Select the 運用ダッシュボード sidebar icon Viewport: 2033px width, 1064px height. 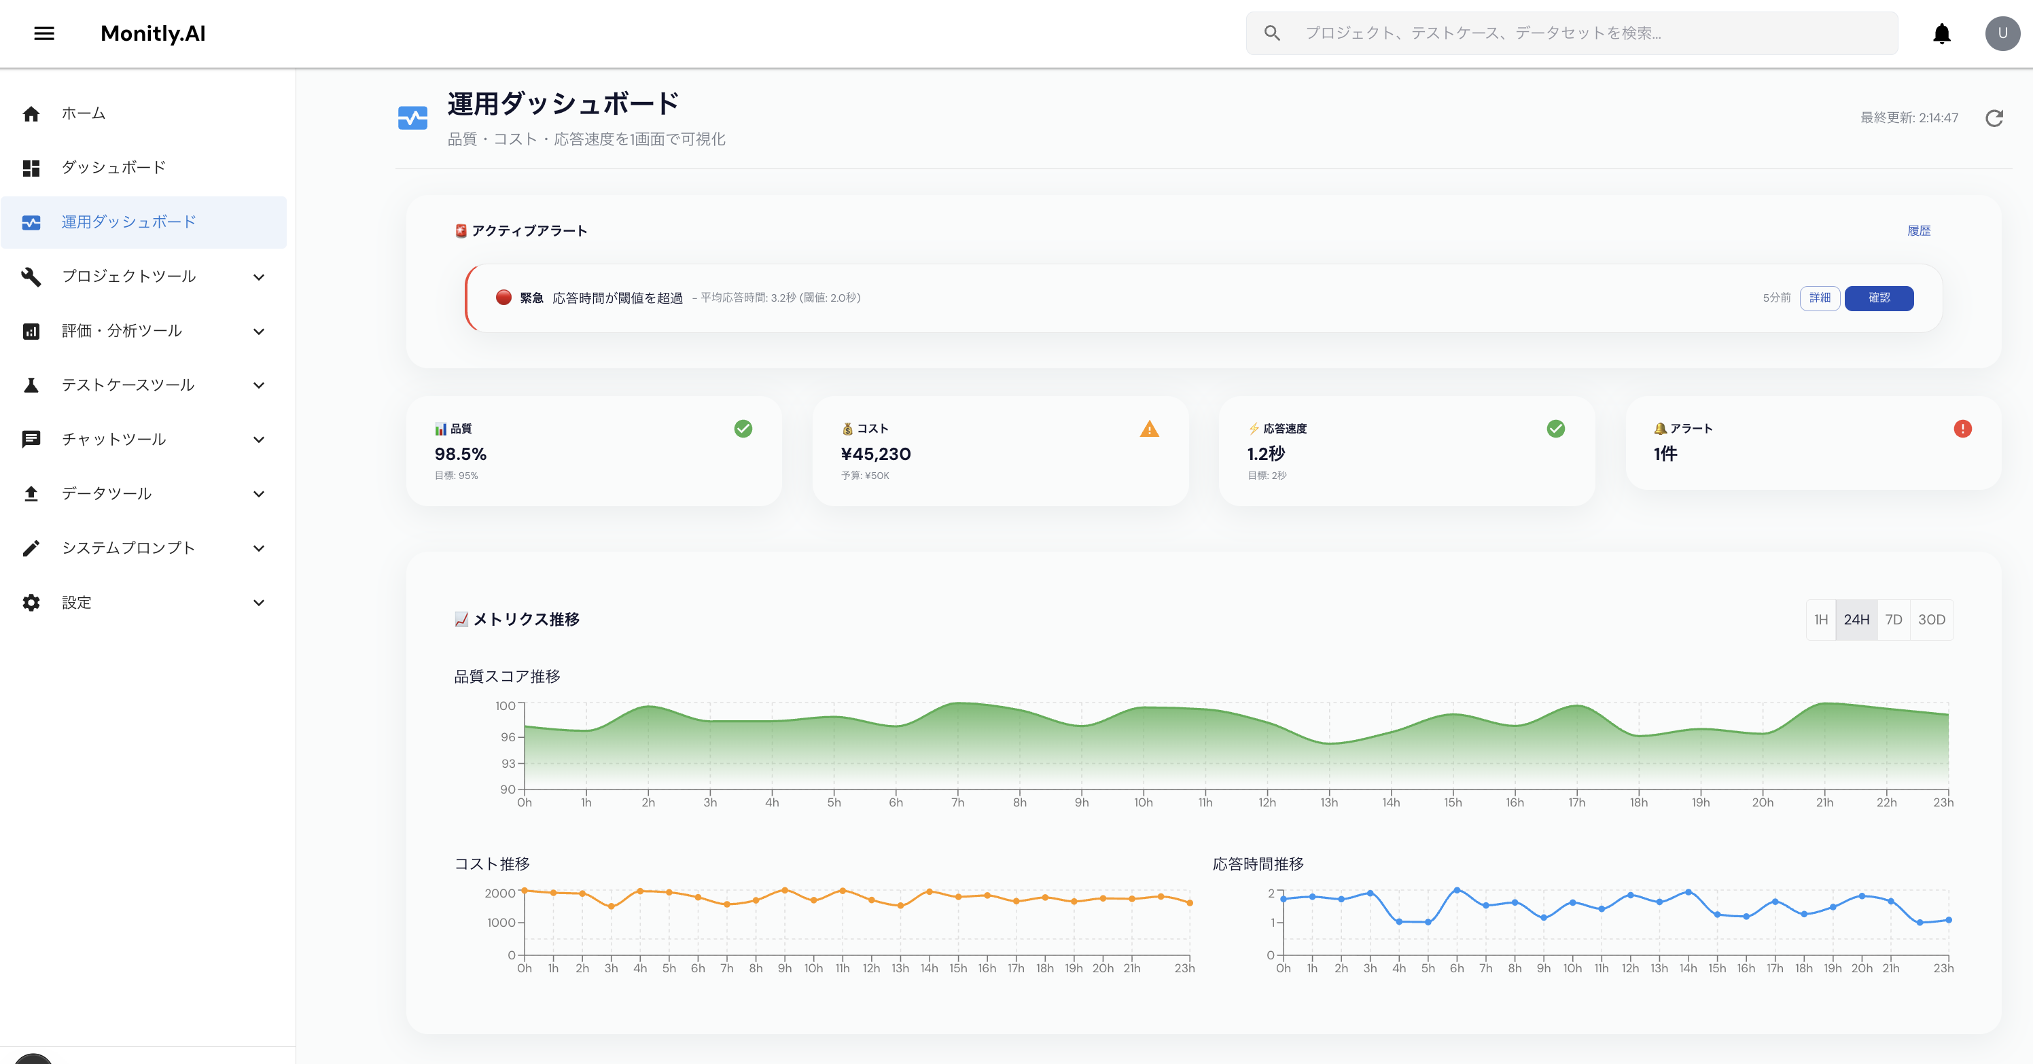(31, 223)
